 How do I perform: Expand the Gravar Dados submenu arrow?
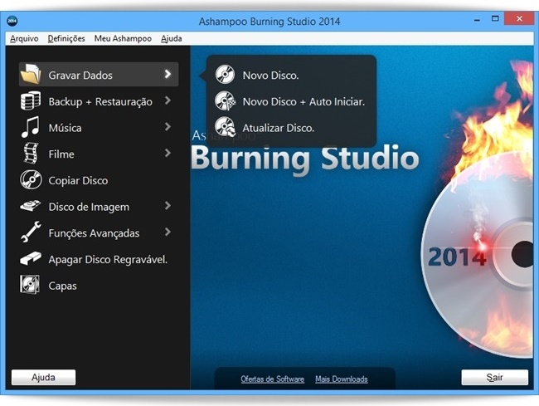(x=168, y=74)
